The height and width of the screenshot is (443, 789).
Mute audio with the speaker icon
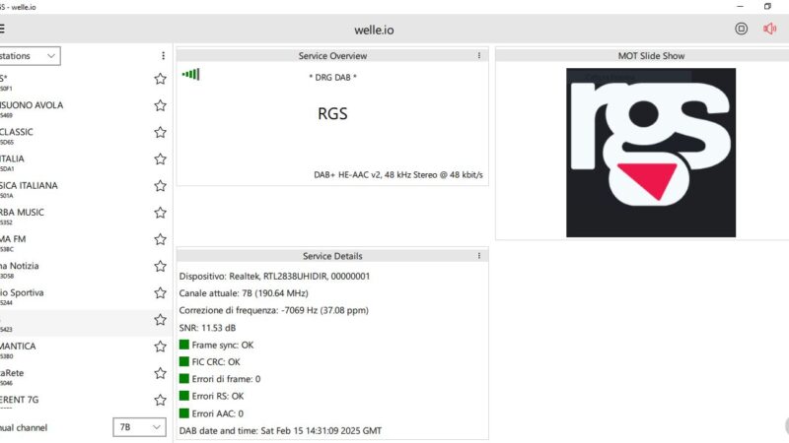pyautogui.click(x=769, y=29)
